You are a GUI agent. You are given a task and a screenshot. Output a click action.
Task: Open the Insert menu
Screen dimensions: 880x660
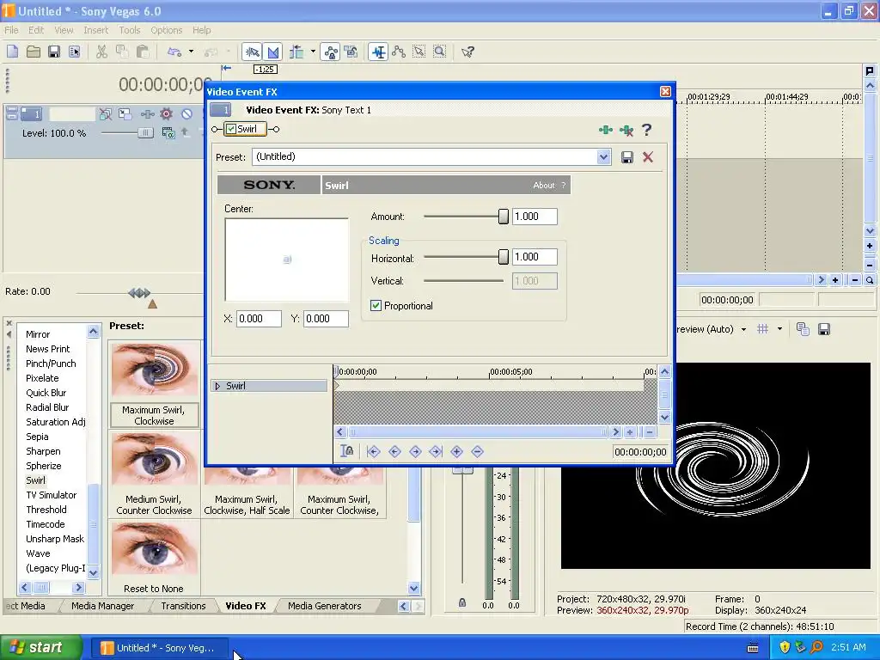[x=96, y=30]
